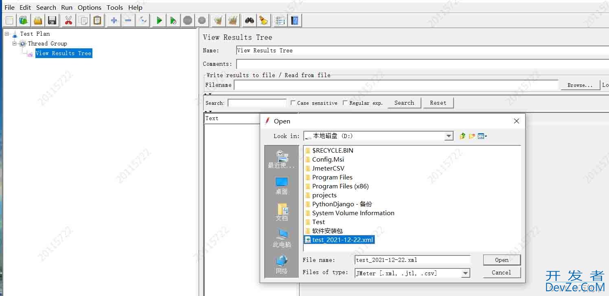Start the test with green play icon
609x296 pixels.
[159, 20]
